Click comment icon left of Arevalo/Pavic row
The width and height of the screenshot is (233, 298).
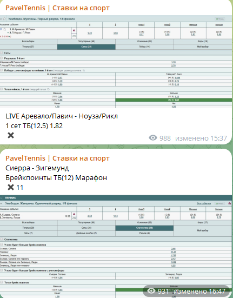[x=1, y=29]
